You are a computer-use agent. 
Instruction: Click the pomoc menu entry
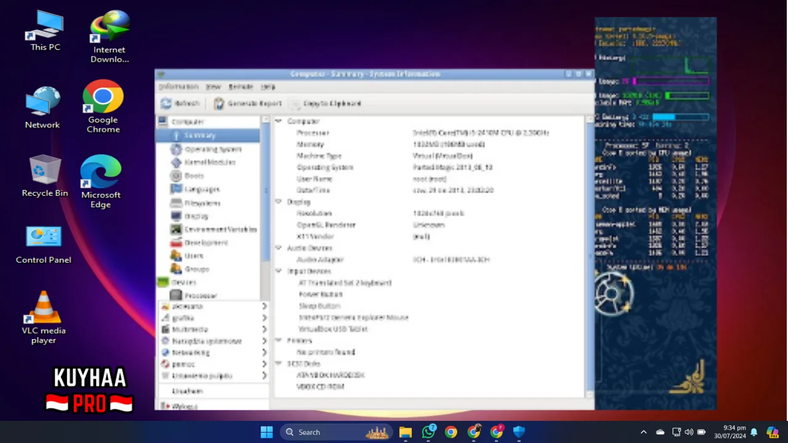click(214, 364)
